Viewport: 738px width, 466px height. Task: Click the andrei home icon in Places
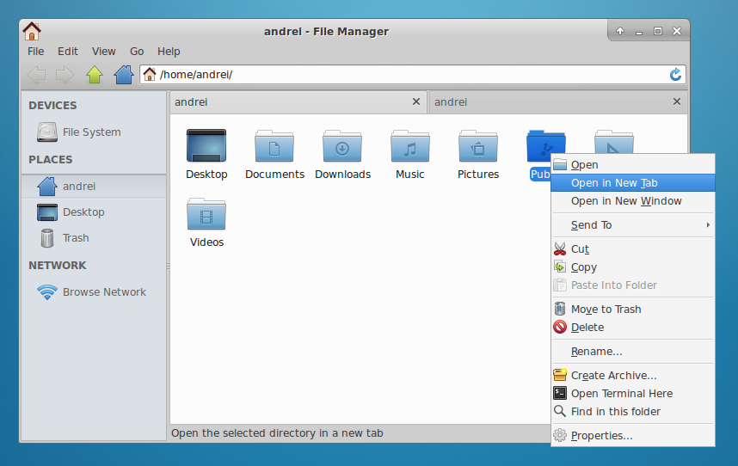coord(47,187)
